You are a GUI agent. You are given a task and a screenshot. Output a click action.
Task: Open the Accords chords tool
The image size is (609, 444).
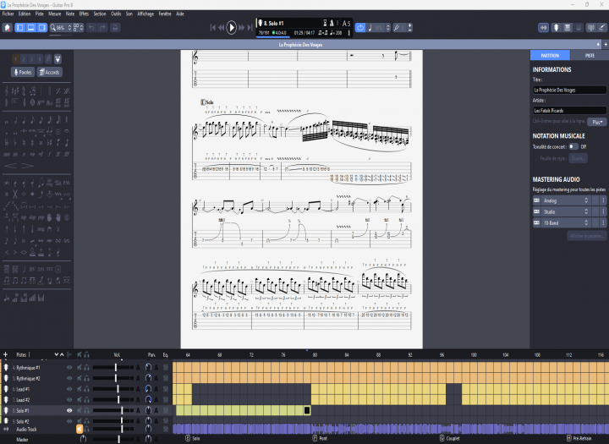[47, 72]
